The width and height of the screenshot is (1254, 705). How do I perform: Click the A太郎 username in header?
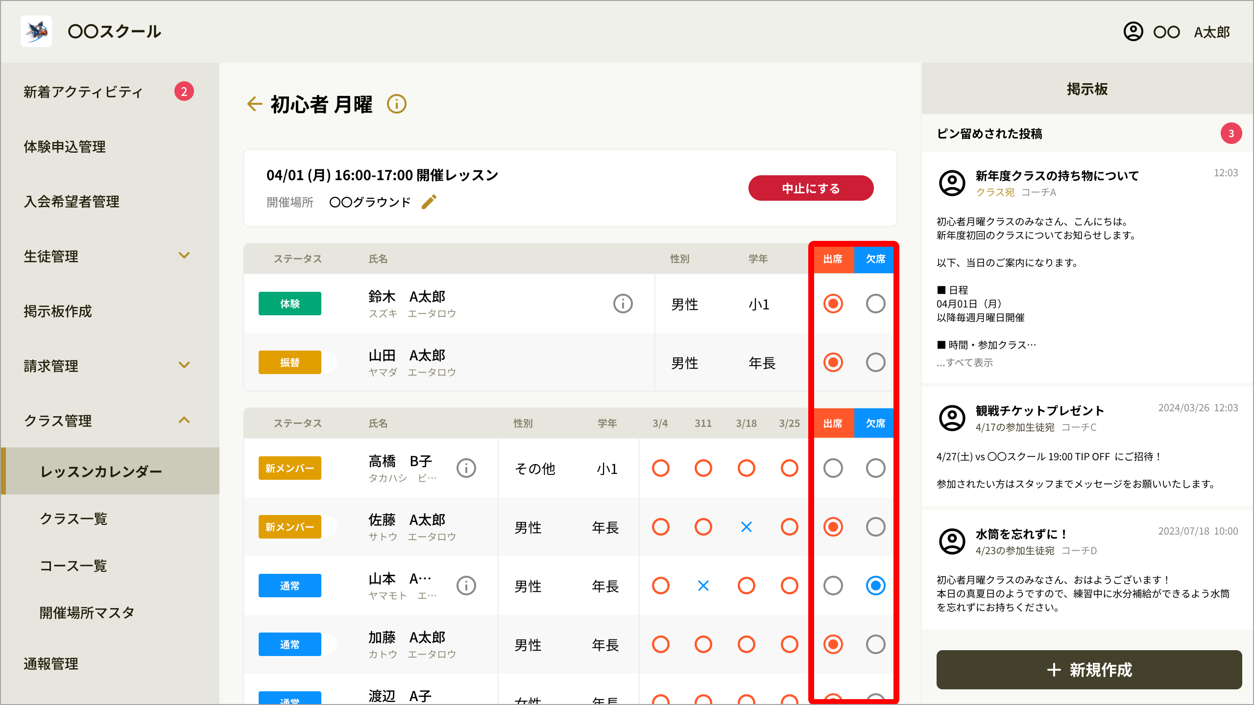coord(1212,32)
